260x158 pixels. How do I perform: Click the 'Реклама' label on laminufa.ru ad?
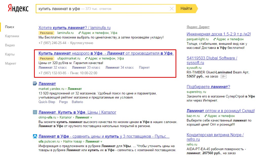pyautogui.click(x=46, y=33)
